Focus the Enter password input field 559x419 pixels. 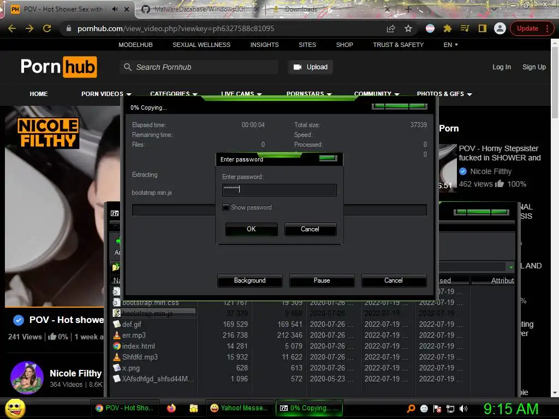[x=279, y=190]
